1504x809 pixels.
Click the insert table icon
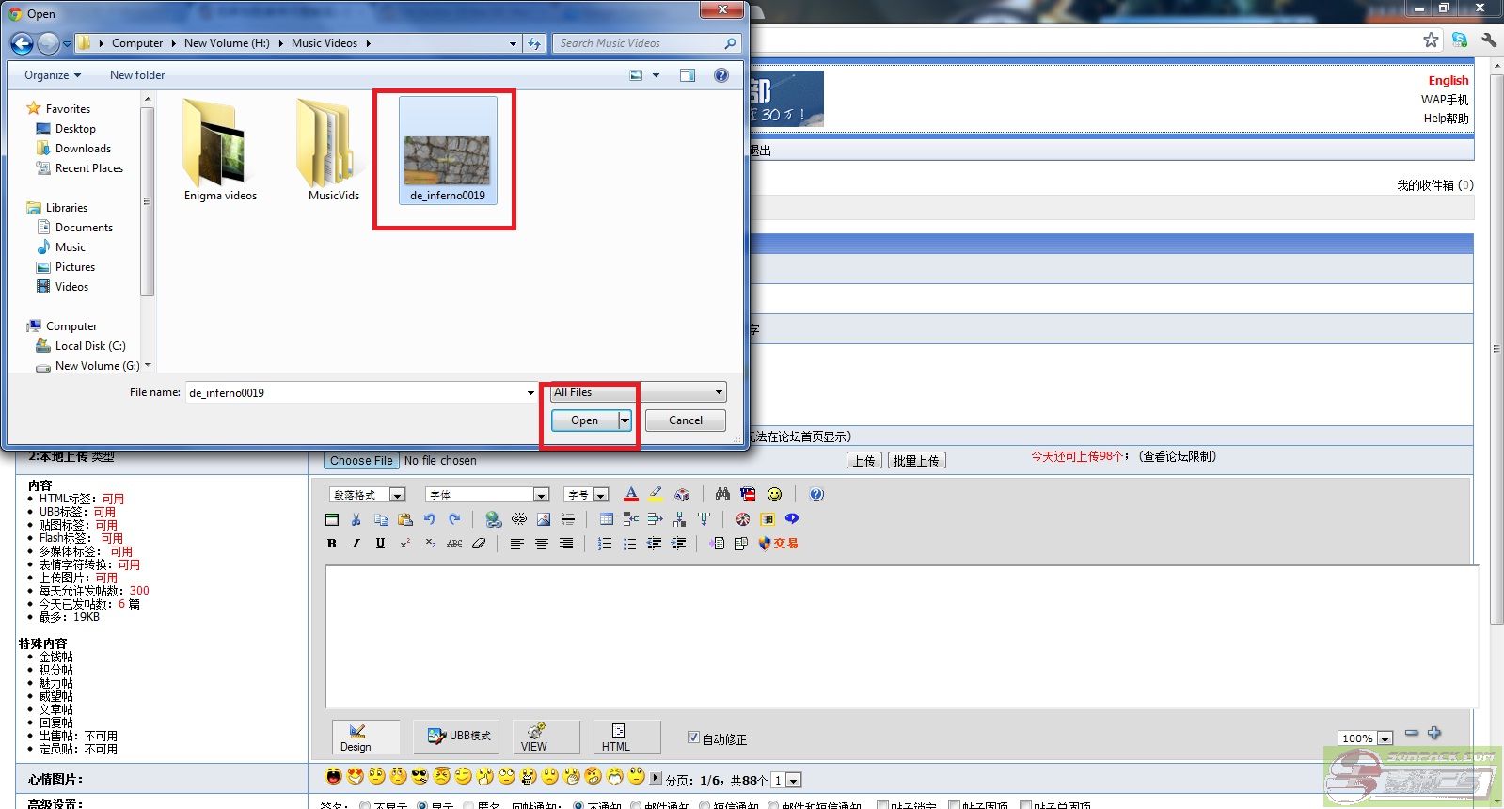tap(607, 519)
